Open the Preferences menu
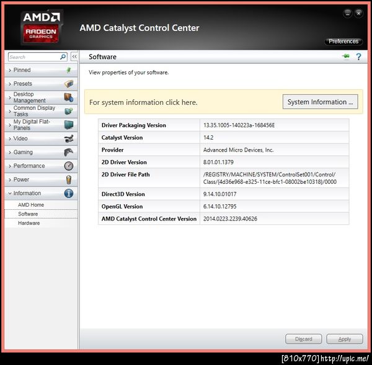The image size is (372, 365). (x=343, y=42)
